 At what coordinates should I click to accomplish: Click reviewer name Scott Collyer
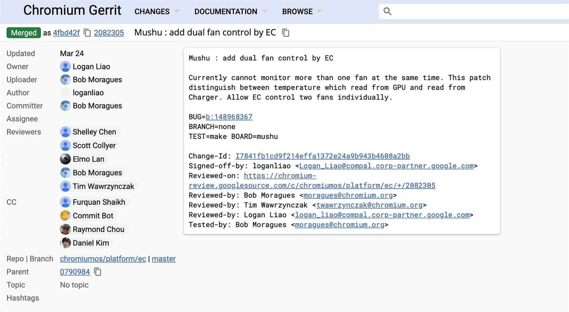tap(94, 146)
